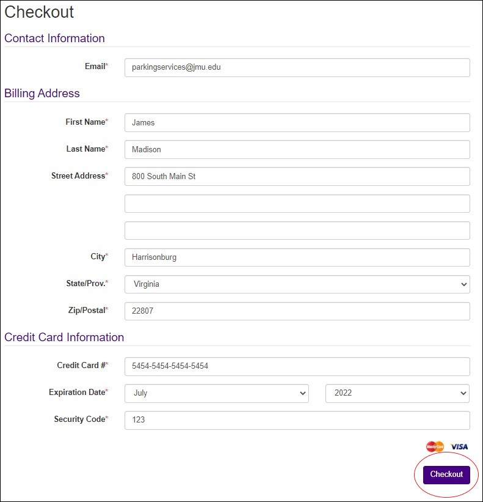Screen dimensions: 483x502
Task: Click the Visa logo icon
Action: pyautogui.click(x=459, y=446)
